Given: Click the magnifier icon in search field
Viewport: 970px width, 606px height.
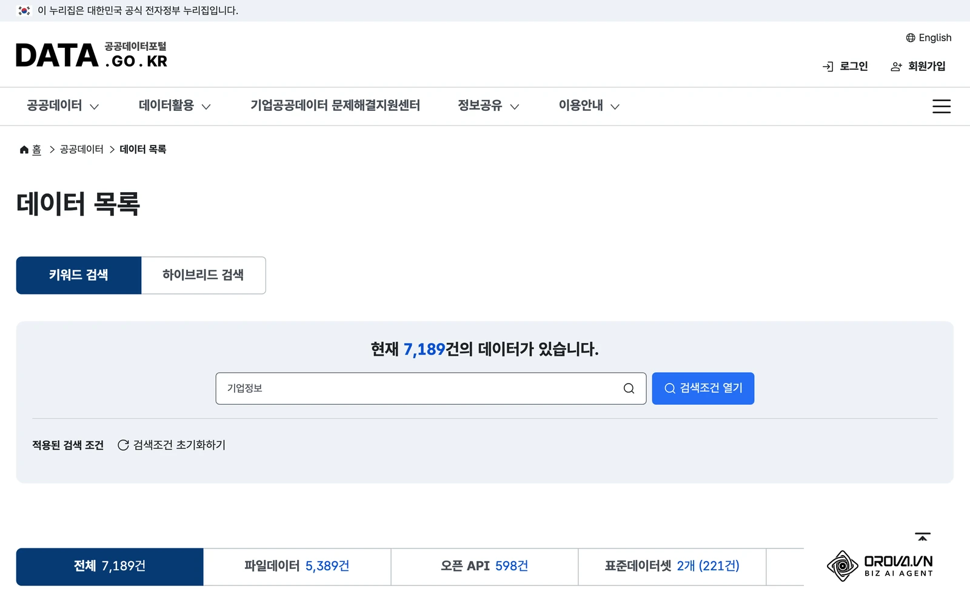Looking at the screenshot, I should click(x=629, y=388).
